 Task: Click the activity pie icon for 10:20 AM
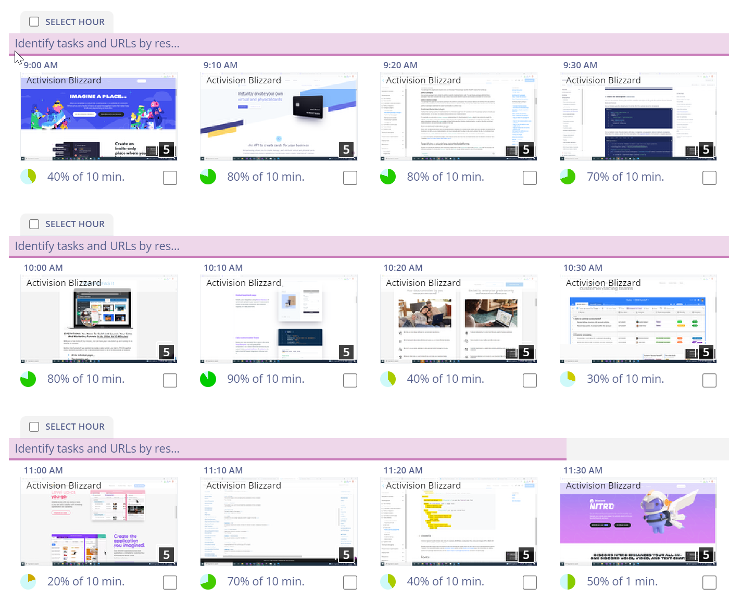(x=388, y=379)
